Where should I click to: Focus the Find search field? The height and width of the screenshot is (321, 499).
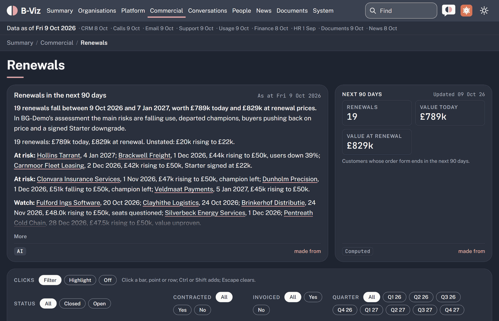click(x=401, y=11)
